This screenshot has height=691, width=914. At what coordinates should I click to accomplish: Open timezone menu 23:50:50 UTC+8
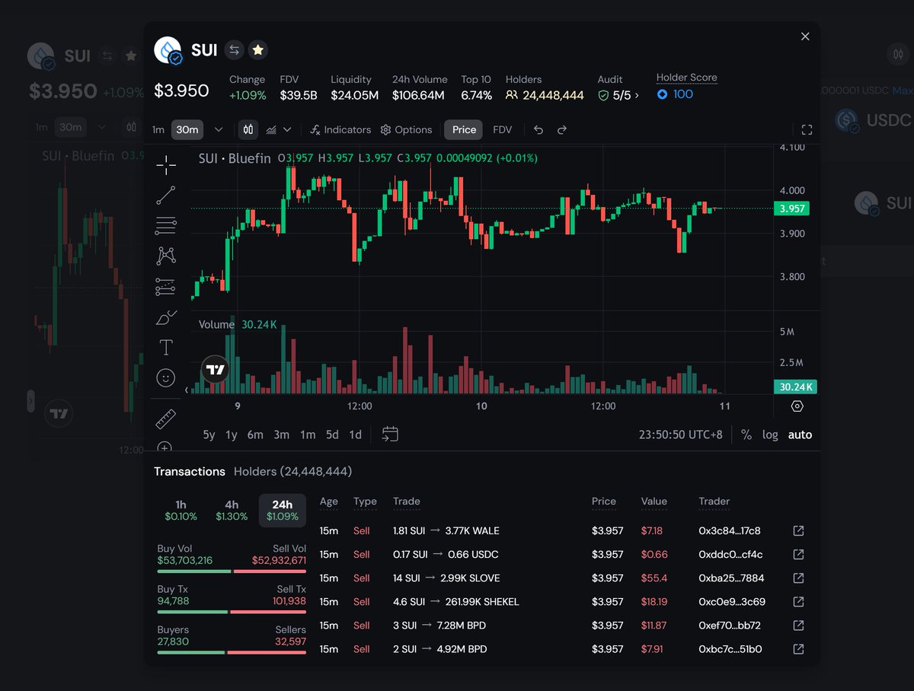coord(681,435)
